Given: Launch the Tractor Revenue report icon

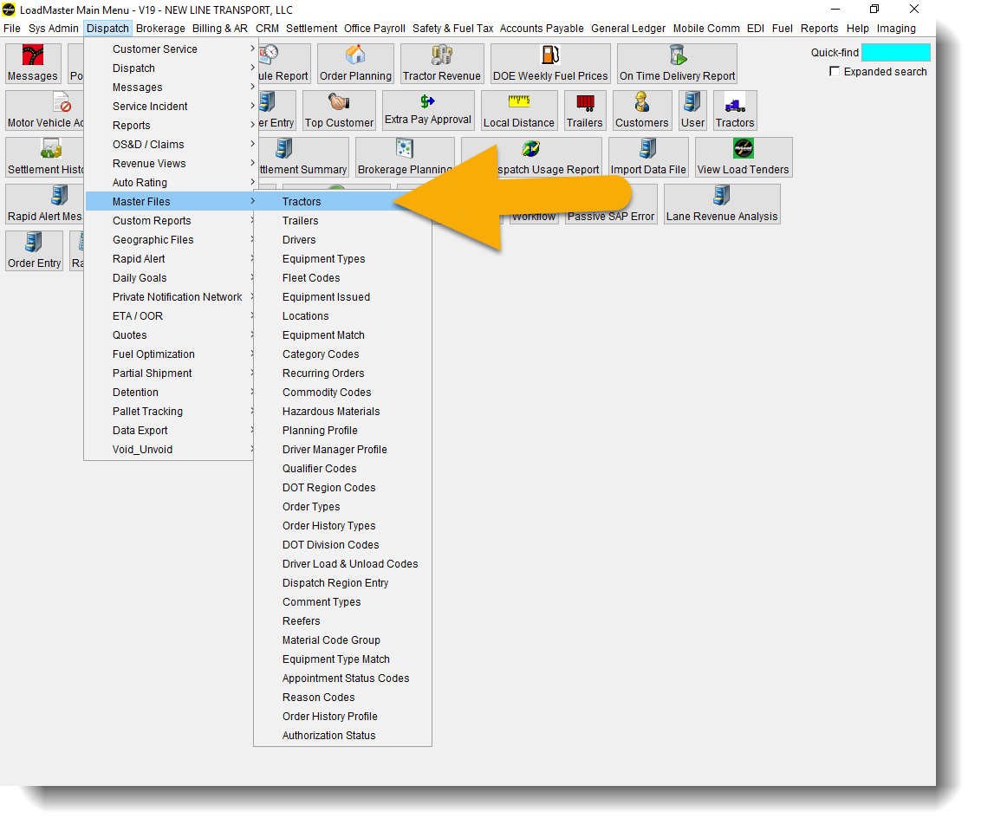Looking at the screenshot, I should click(442, 64).
